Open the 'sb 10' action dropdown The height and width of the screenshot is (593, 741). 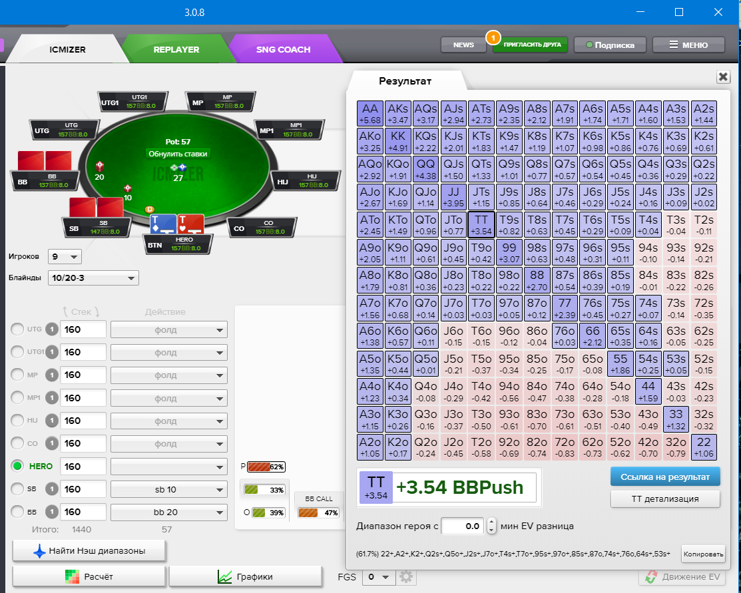[168, 490]
